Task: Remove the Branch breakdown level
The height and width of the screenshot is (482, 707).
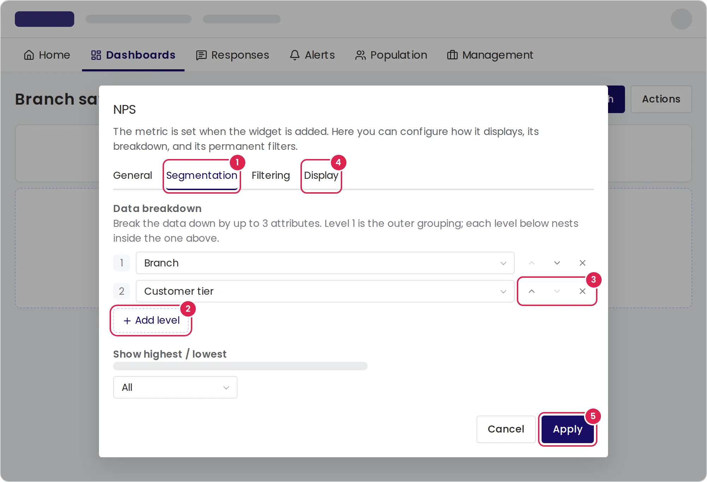Action: coord(583,263)
